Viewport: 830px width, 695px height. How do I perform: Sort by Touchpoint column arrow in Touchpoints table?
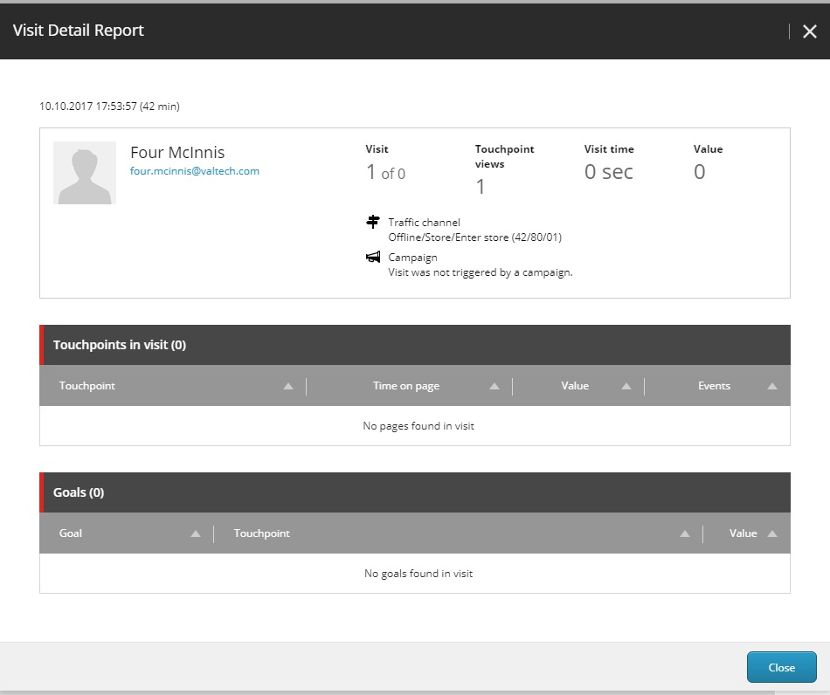tap(288, 386)
